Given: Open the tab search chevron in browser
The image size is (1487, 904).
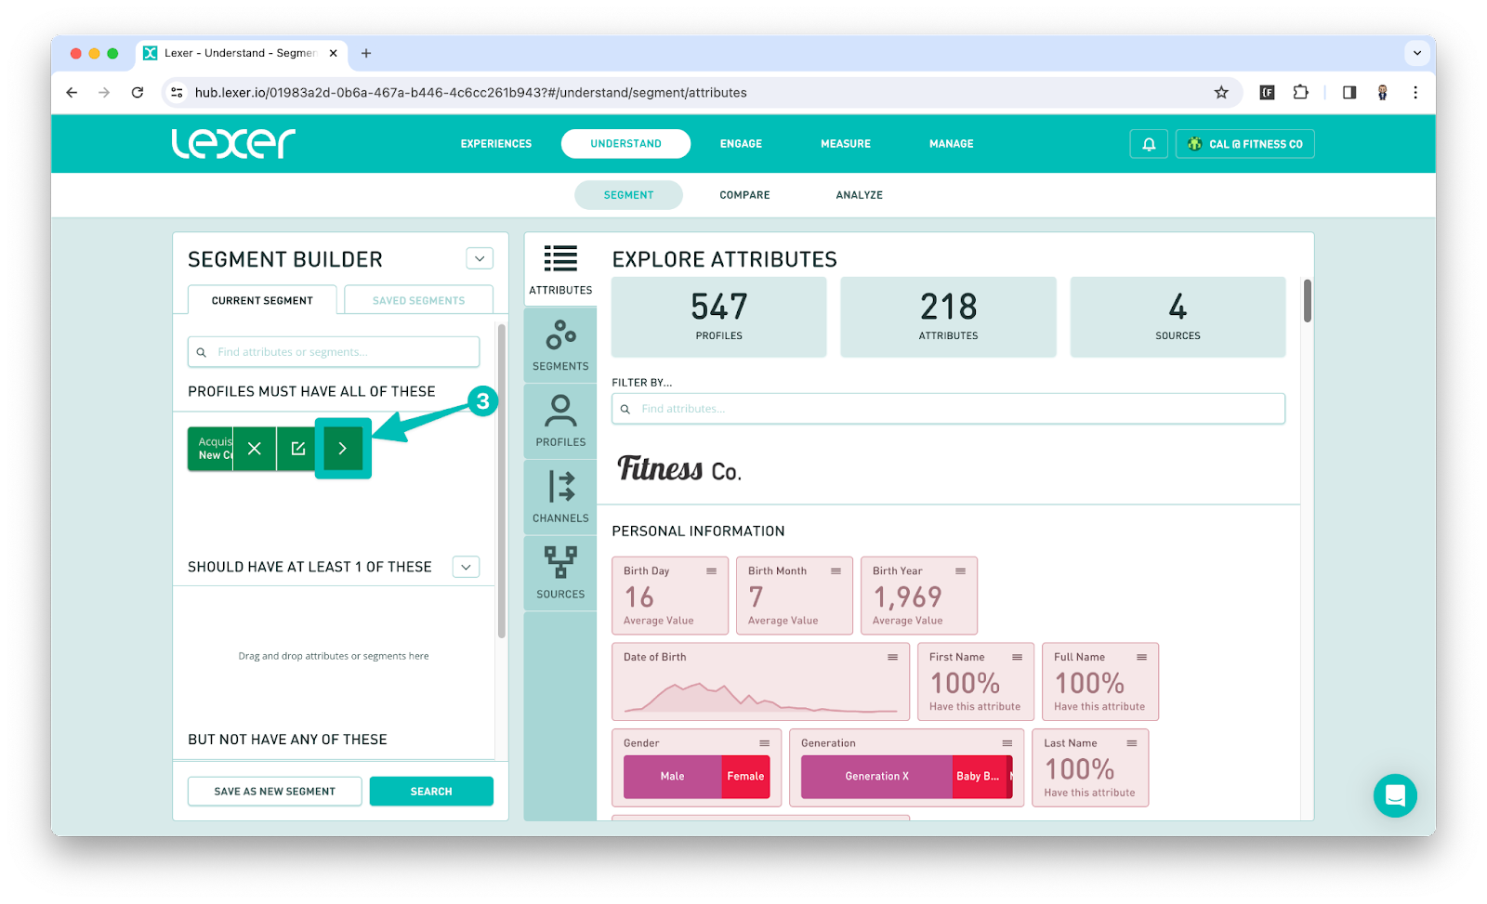Looking at the screenshot, I should coord(1416,53).
